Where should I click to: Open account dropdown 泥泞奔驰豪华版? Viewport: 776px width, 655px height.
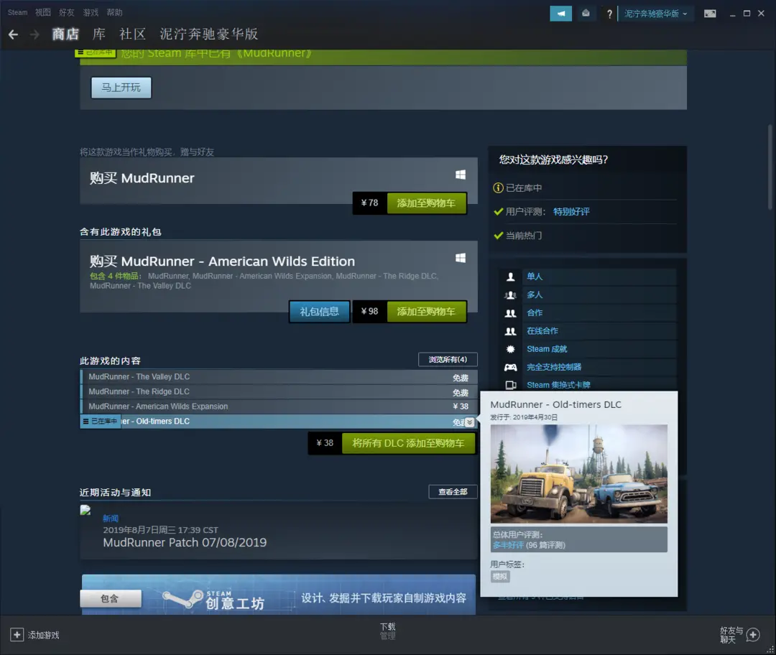[655, 14]
